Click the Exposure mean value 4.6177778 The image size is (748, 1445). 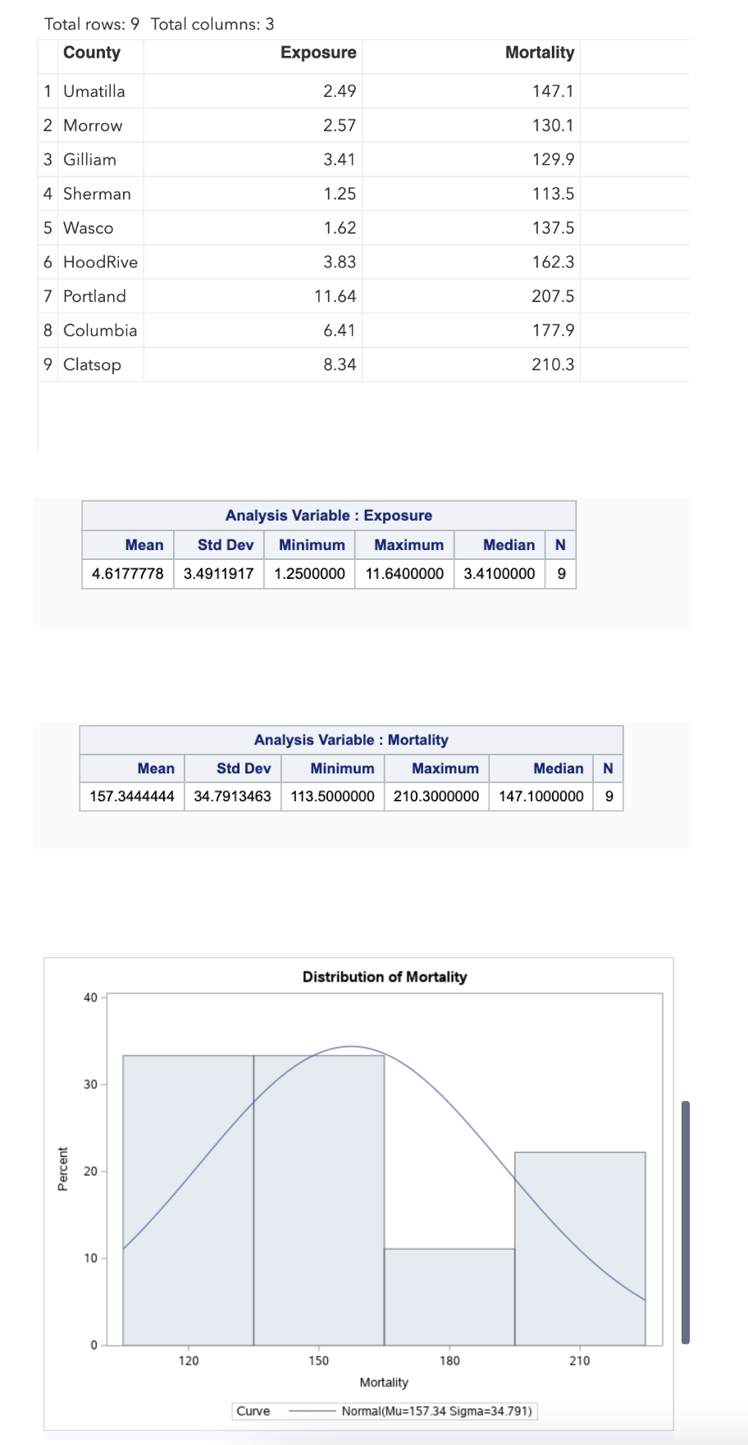[128, 574]
